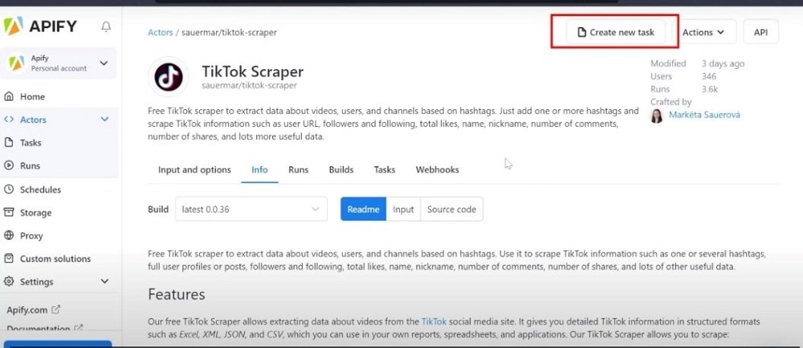Image resolution: width=803 pixels, height=348 pixels.
Task: Open the Input and options tab
Action: 194,170
